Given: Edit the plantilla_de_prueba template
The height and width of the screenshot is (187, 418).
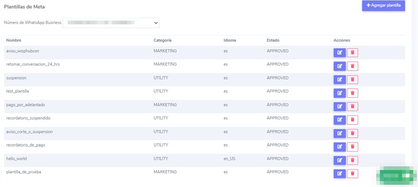Looking at the screenshot, I should coord(339,173).
